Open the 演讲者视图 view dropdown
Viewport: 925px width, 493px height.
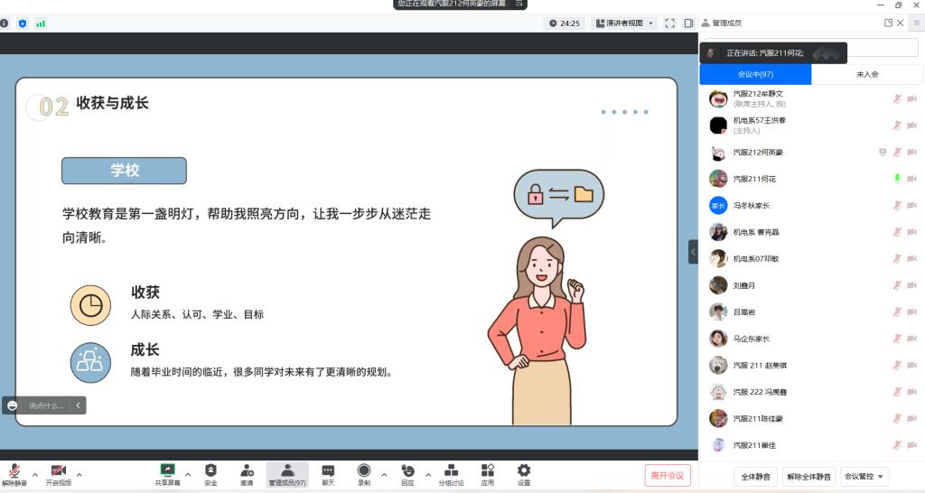624,23
